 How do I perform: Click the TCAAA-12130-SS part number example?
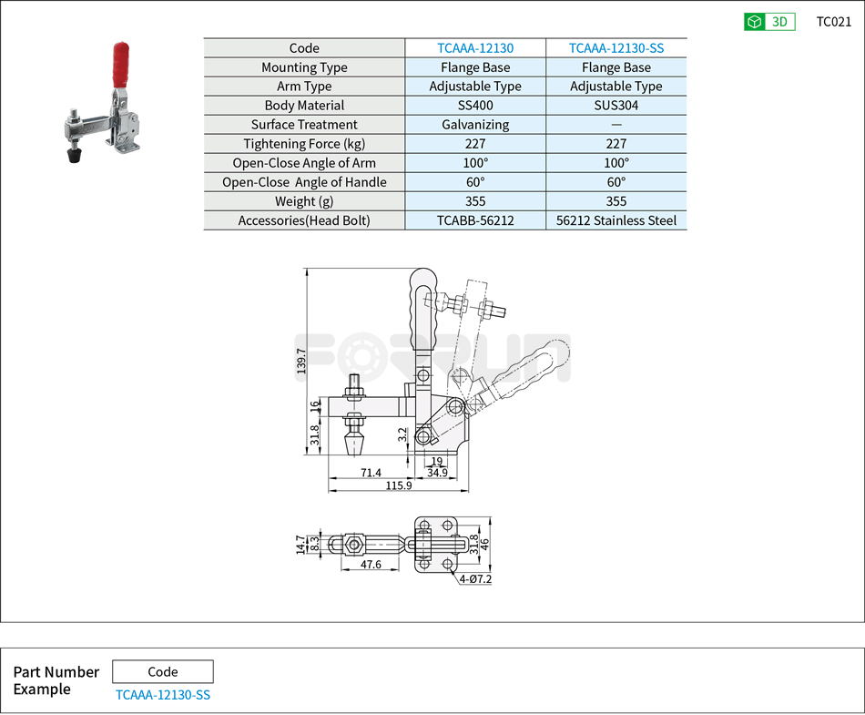click(x=162, y=694)
